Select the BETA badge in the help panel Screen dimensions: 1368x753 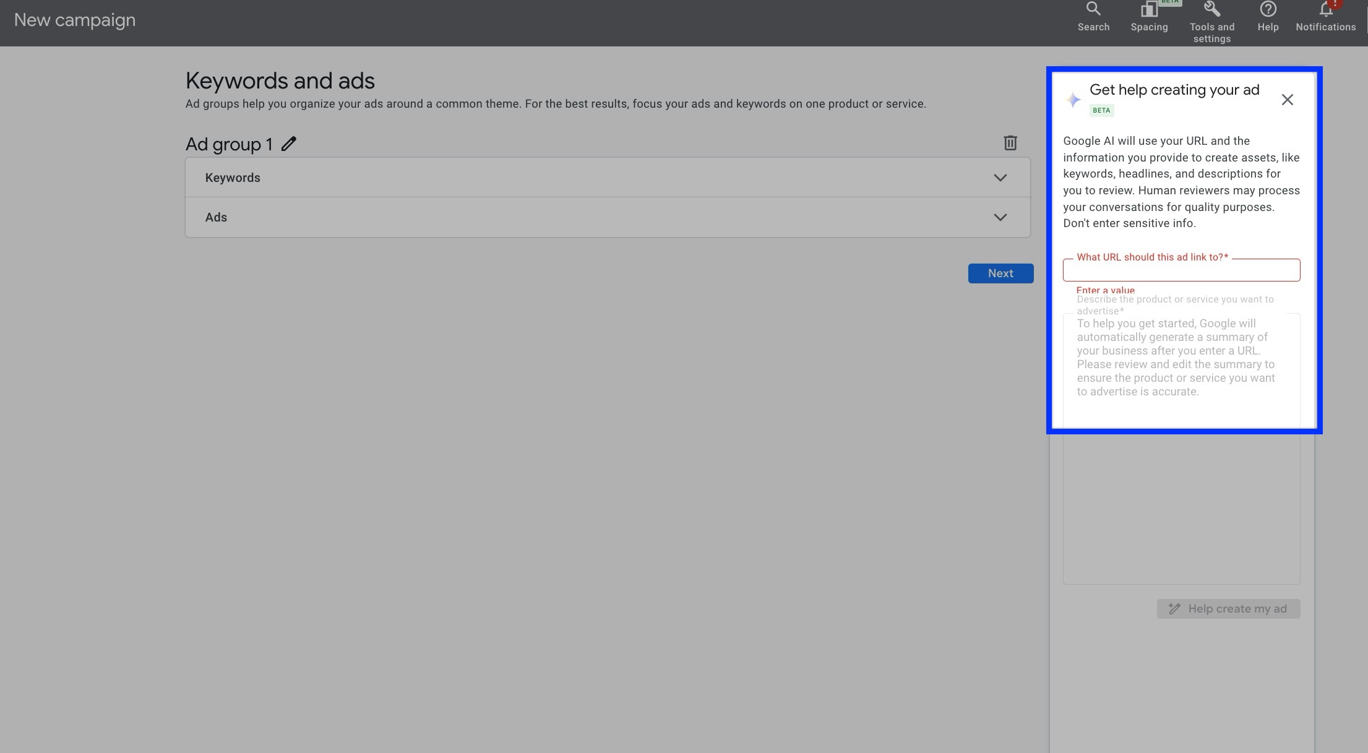click(1101, 111)
